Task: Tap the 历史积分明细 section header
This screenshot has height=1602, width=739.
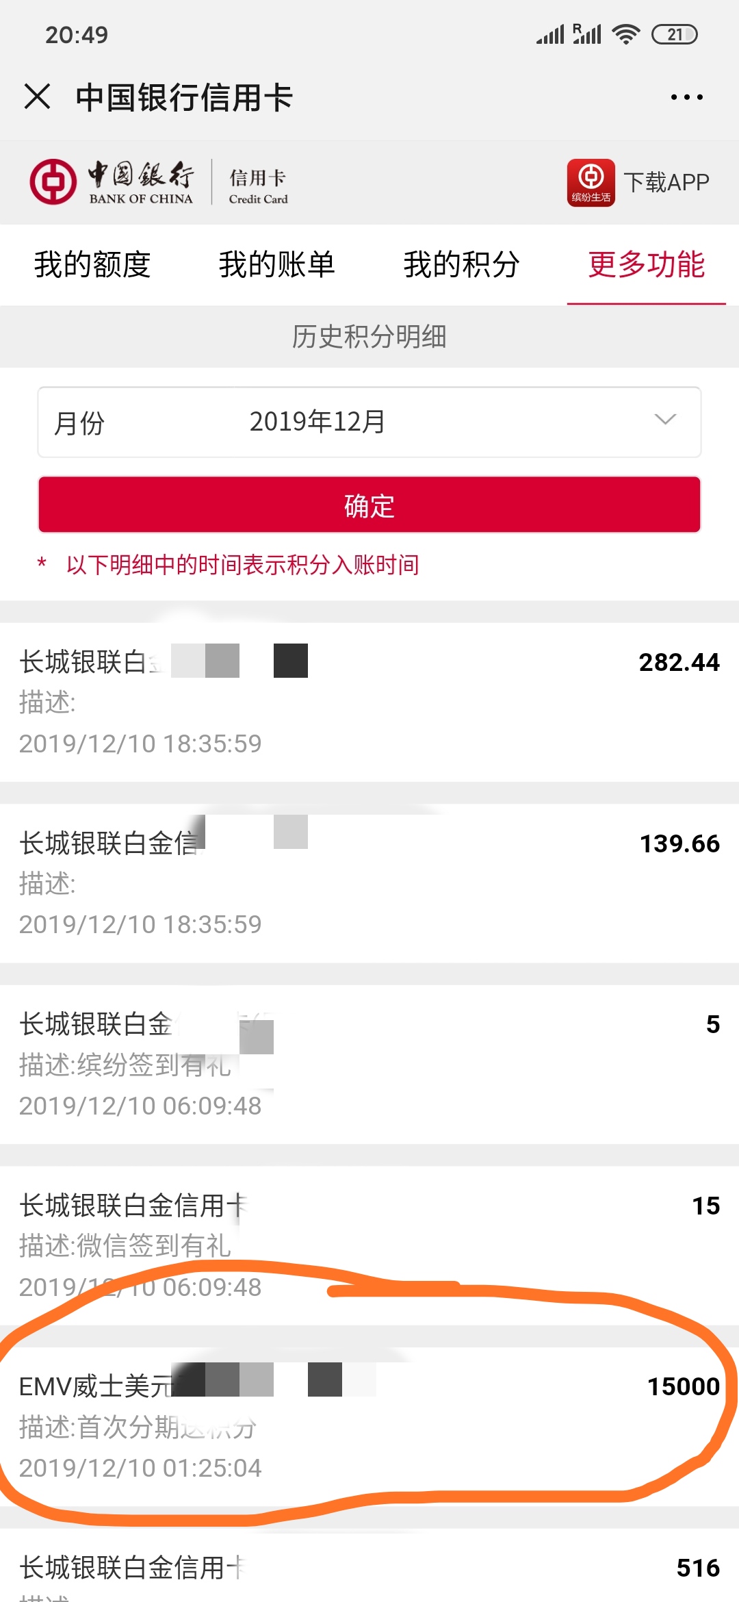Action: [369, 336]
